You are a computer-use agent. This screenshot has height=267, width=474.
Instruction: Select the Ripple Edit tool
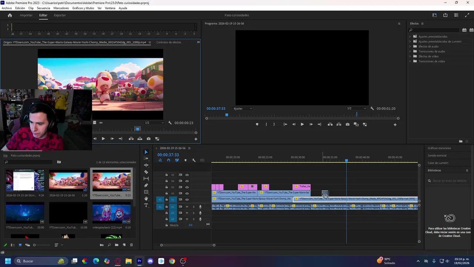(x=146, y=165)
